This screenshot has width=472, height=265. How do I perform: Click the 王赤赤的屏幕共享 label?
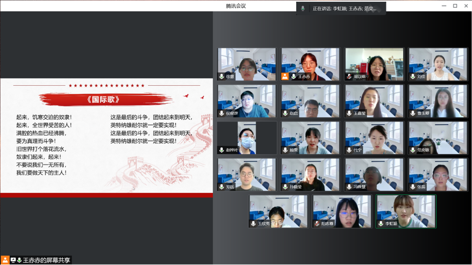47,260
